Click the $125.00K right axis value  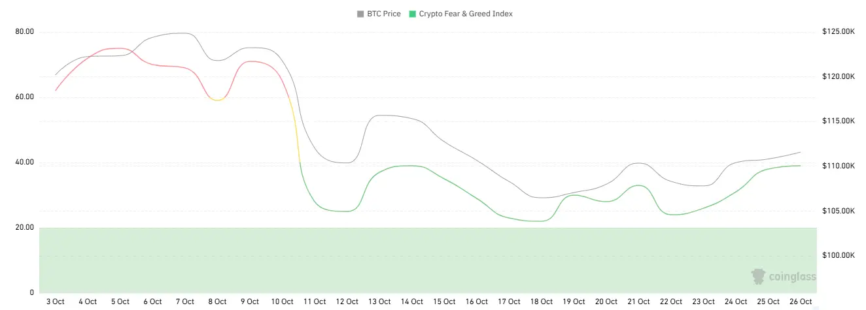pos(839,32)
